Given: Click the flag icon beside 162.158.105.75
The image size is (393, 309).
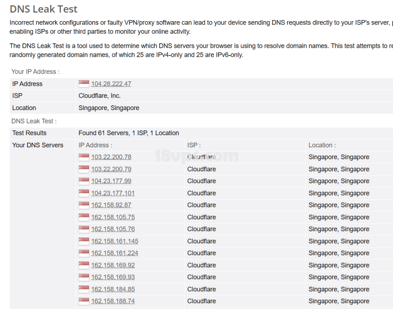Looking at the screenshot, I should [x=84, y=217].
